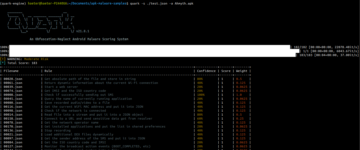The height and width of the screenshot is (150, 360).
Task: Click the 1.0 weight value
Action: 239,95
